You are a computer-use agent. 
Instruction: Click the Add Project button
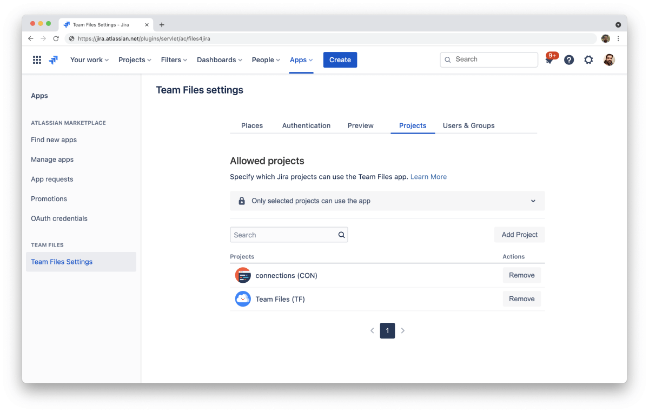[520, 235]
